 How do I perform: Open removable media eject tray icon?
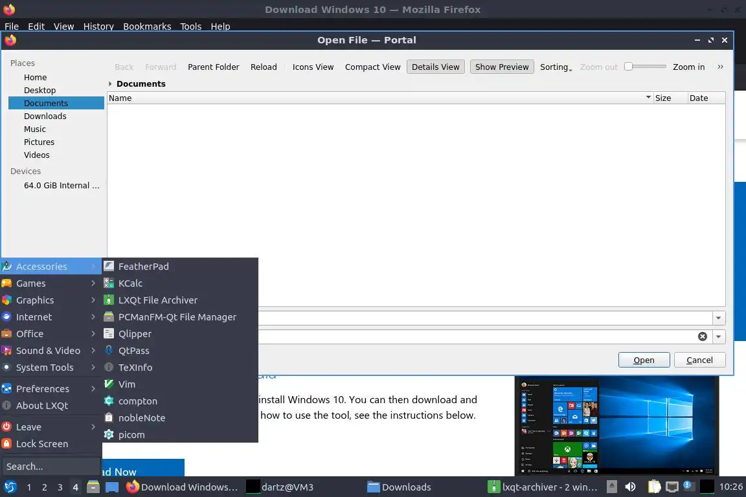(612, 487)
